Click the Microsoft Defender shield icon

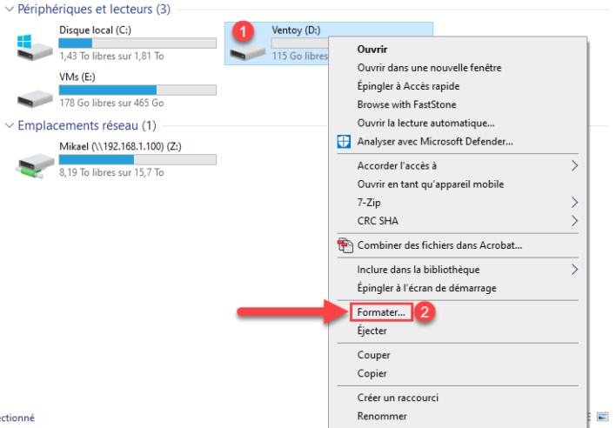click(344, 141)
